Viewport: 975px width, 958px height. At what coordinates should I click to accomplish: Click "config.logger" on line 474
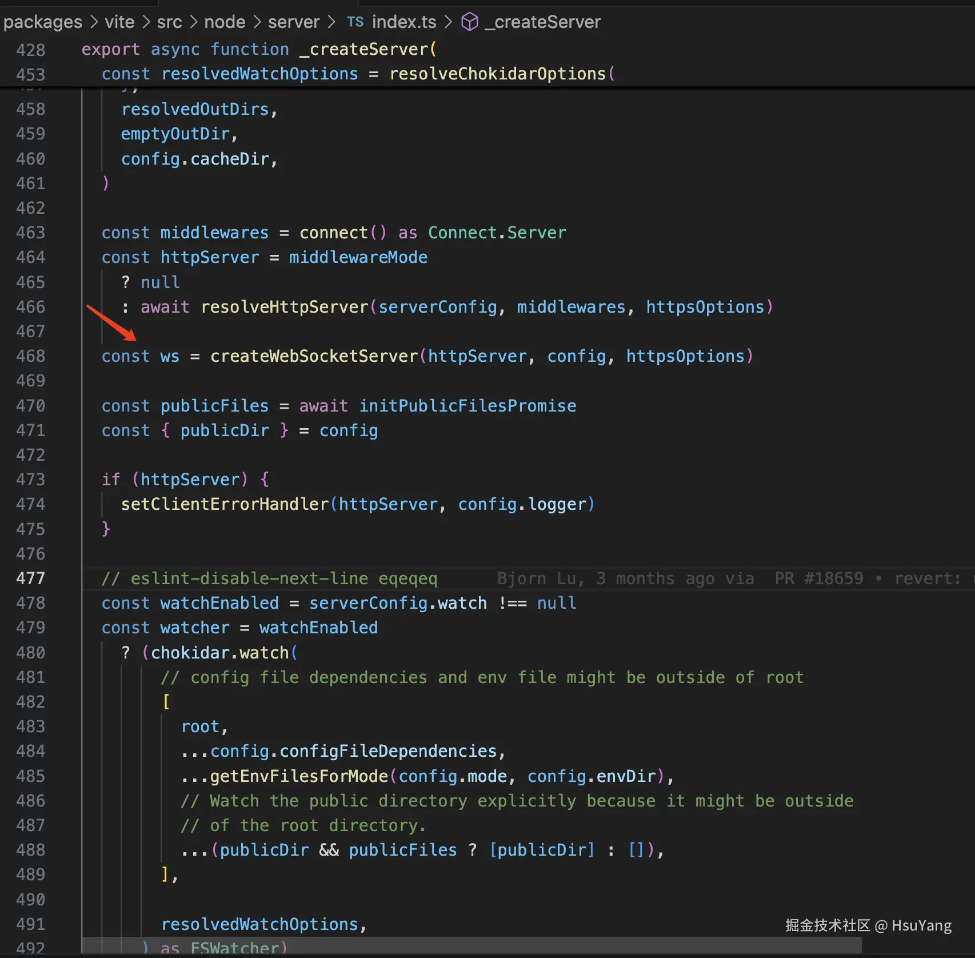coord(522,504)
